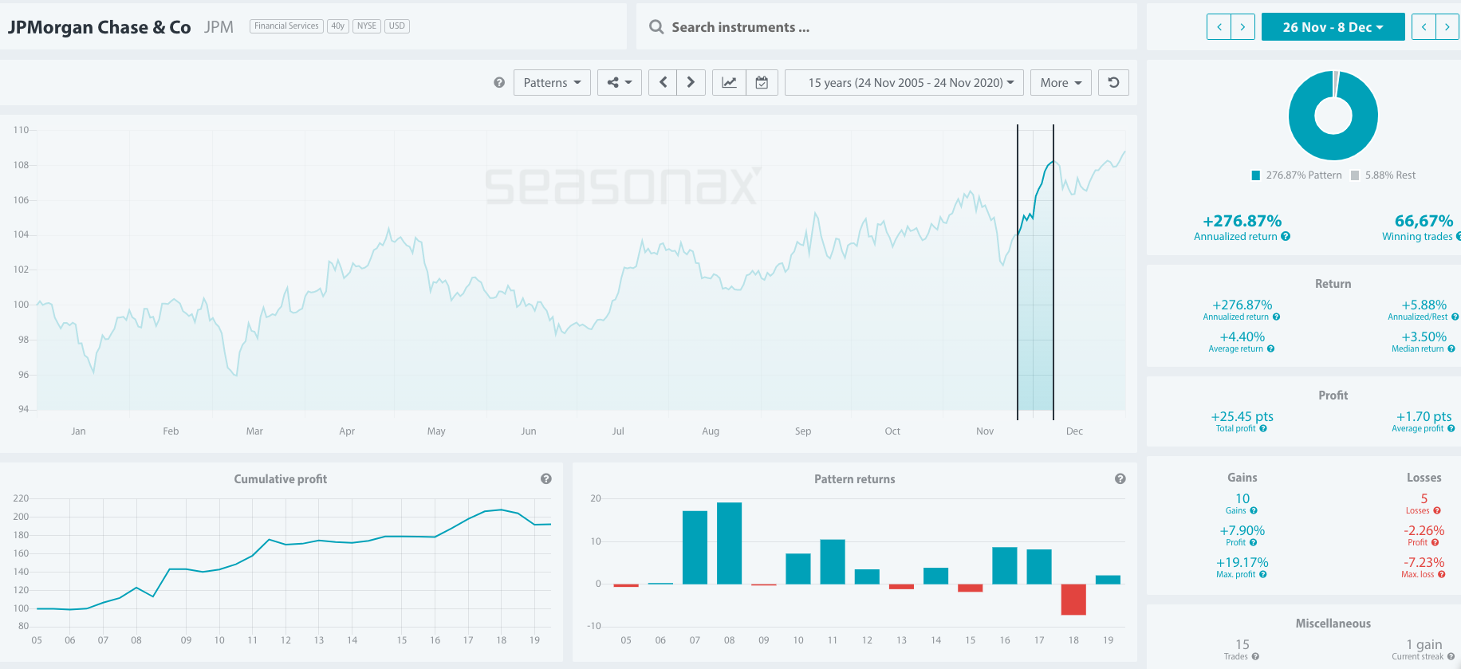Click help icon next to Average return

[1270, 348]
